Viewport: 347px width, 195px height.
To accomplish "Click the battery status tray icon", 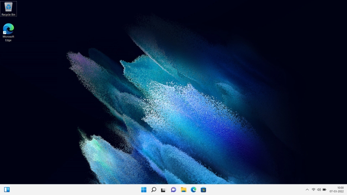I will tap(325, 190).
